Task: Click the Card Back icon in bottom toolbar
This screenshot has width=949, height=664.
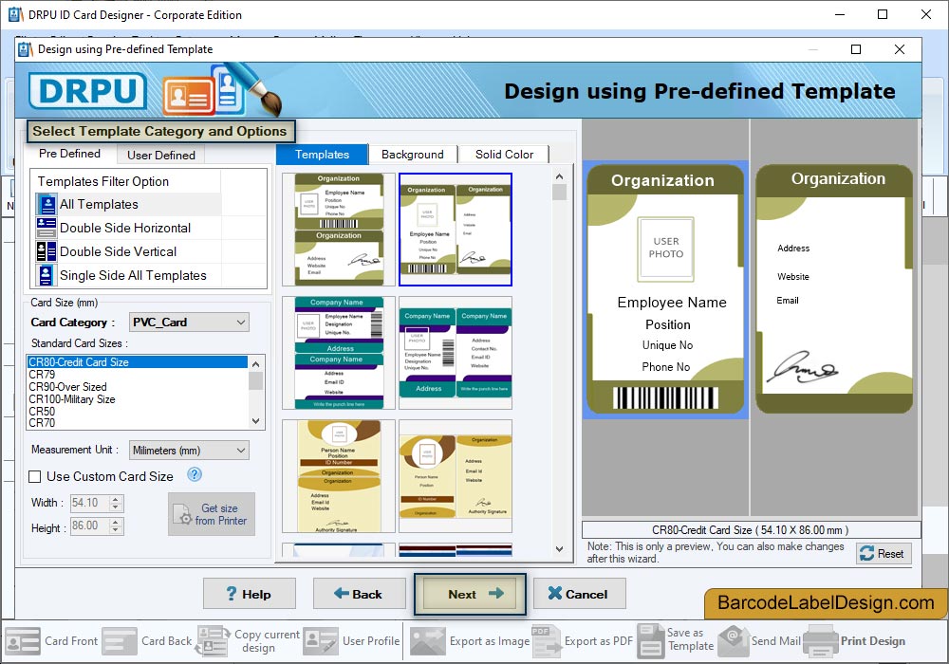Action: (120, 641)
